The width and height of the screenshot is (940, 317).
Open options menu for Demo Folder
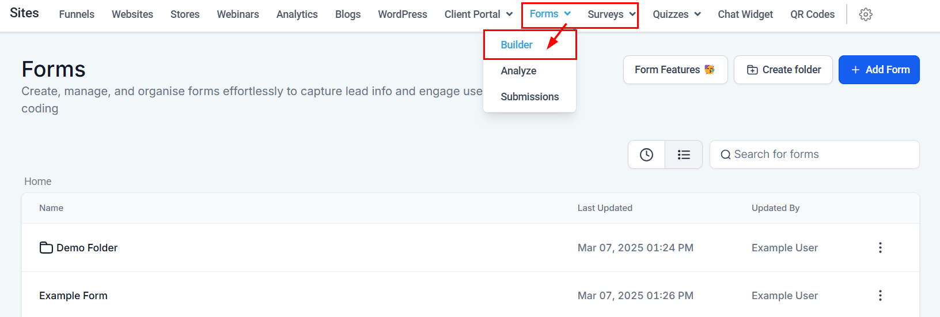pos(880,248)
